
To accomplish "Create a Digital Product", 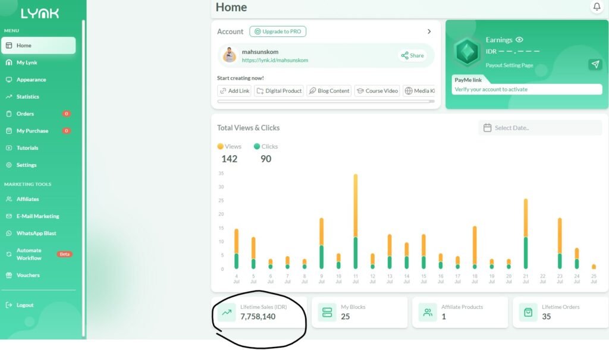I will pos(279,91).
